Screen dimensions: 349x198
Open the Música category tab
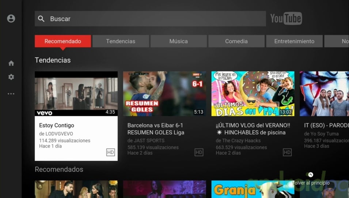pyautogui.click(x=178, y=41)
